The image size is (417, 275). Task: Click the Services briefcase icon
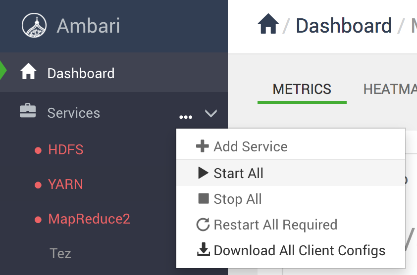click(x=28, y=110)
